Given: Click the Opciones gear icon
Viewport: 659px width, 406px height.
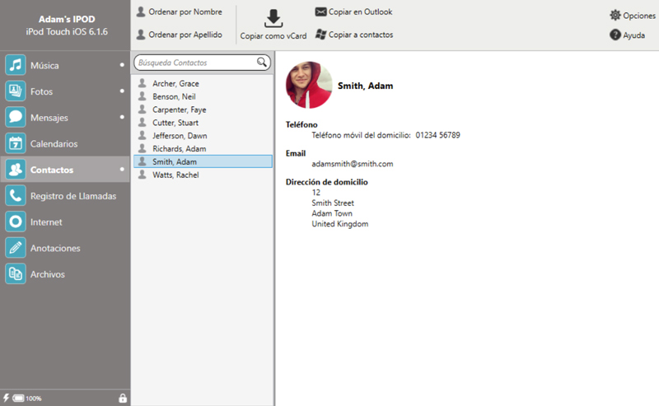Looking at the screenshot, I should [615, 15].
